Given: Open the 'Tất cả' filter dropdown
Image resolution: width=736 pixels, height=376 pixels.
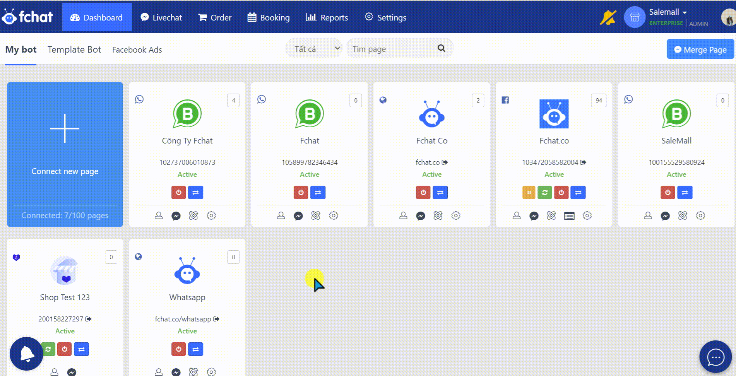Looking at the screenshot, I should pyautogui.click(x=314, y=48).
